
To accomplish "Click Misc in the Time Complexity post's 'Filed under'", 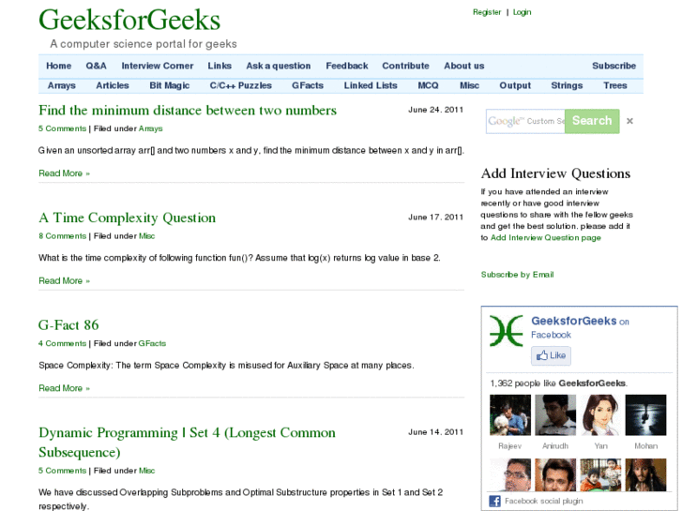I will (146, 236).
